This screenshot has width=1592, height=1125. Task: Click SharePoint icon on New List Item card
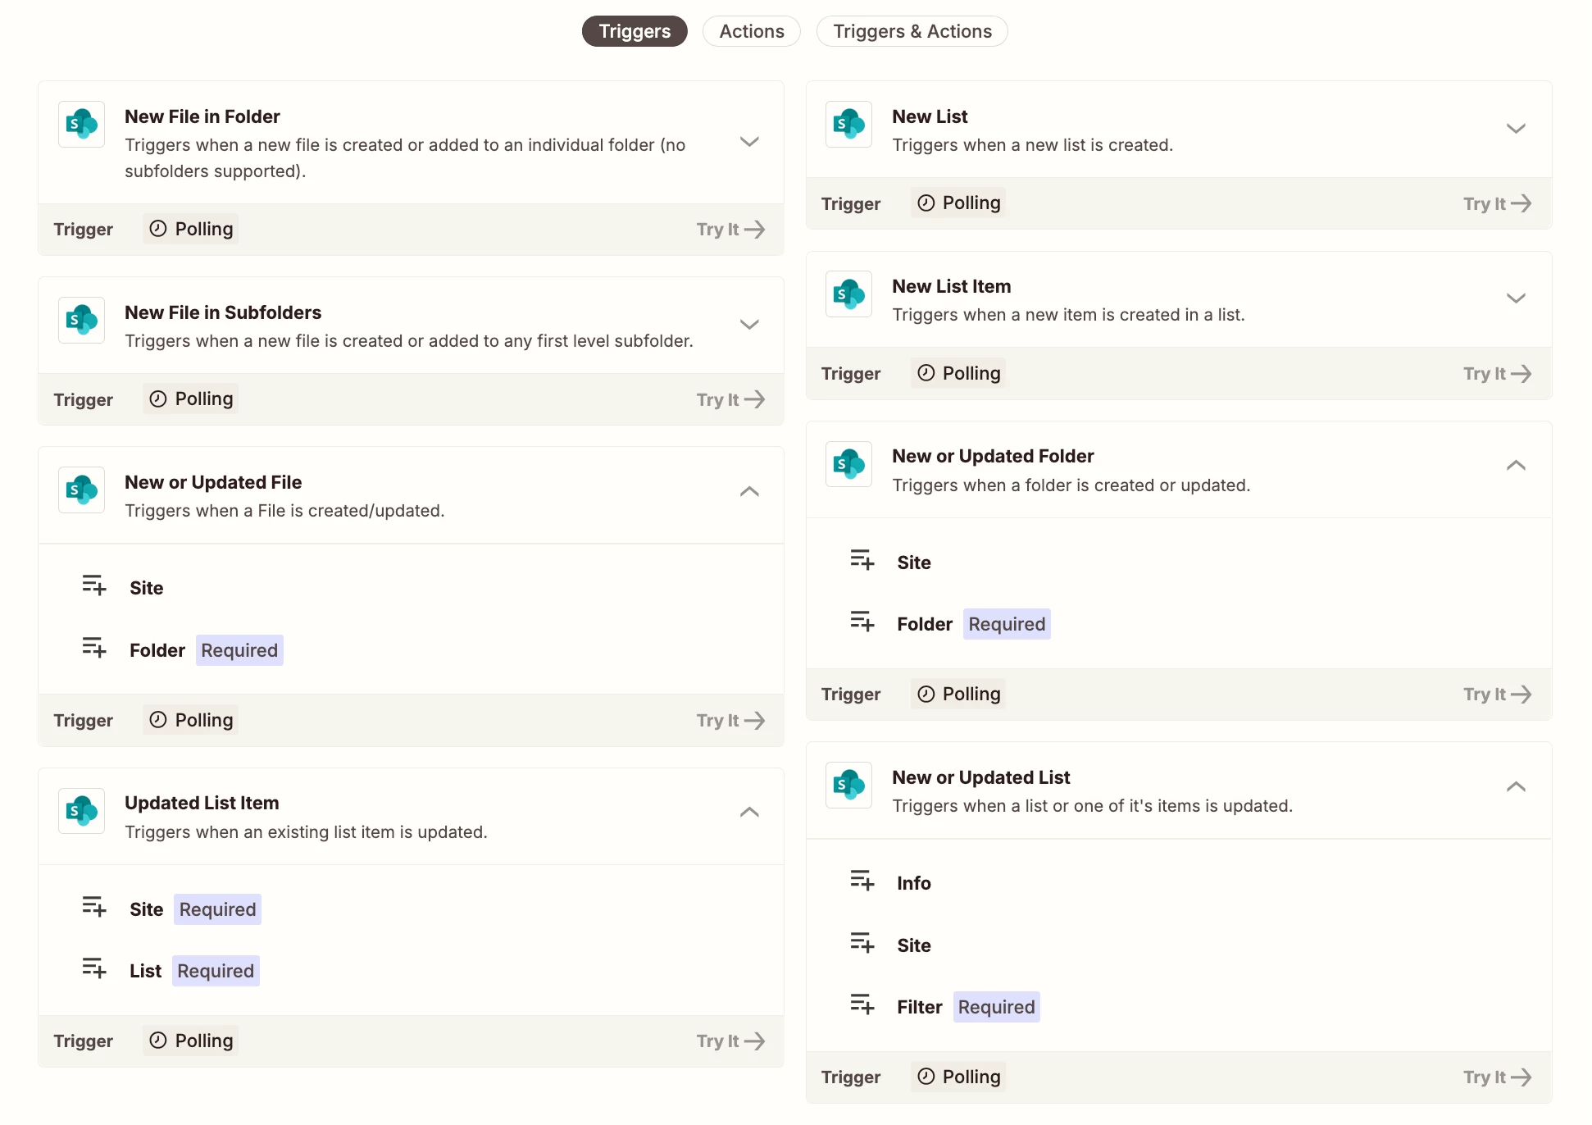coord(848,294)
